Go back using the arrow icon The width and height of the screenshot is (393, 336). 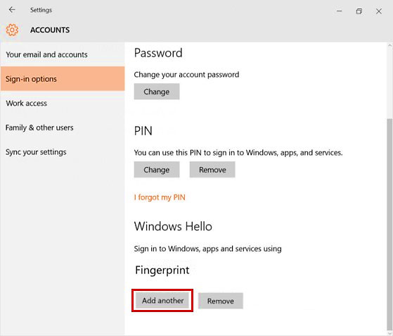click(x=12, y=10)
